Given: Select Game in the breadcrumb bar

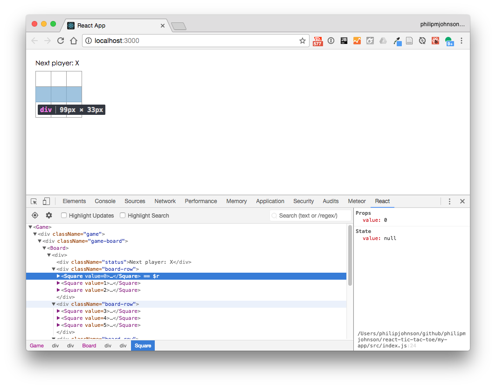Looking at the screenshot, I should pyautogui.click(x=37, y=346).
